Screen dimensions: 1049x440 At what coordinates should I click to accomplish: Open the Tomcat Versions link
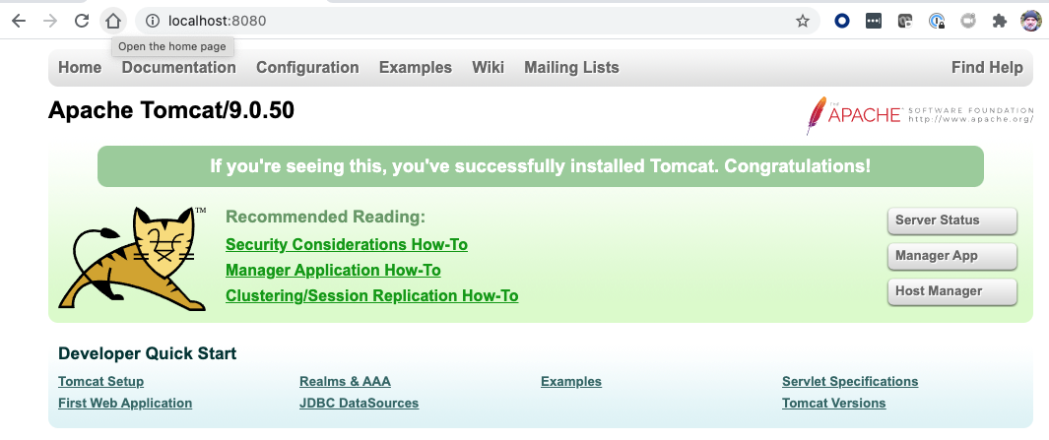tap(833, 404)
